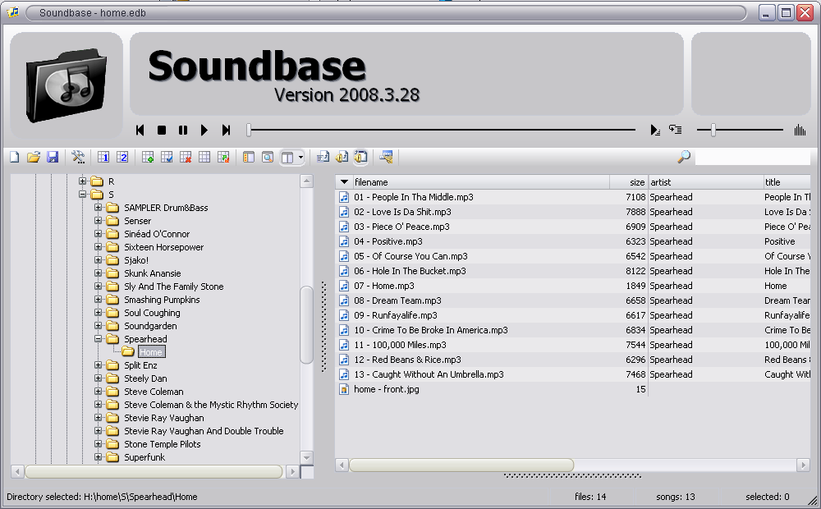Sort the list by the size column header
Viewport: 821px width, 509px height.
pos(629,182)
